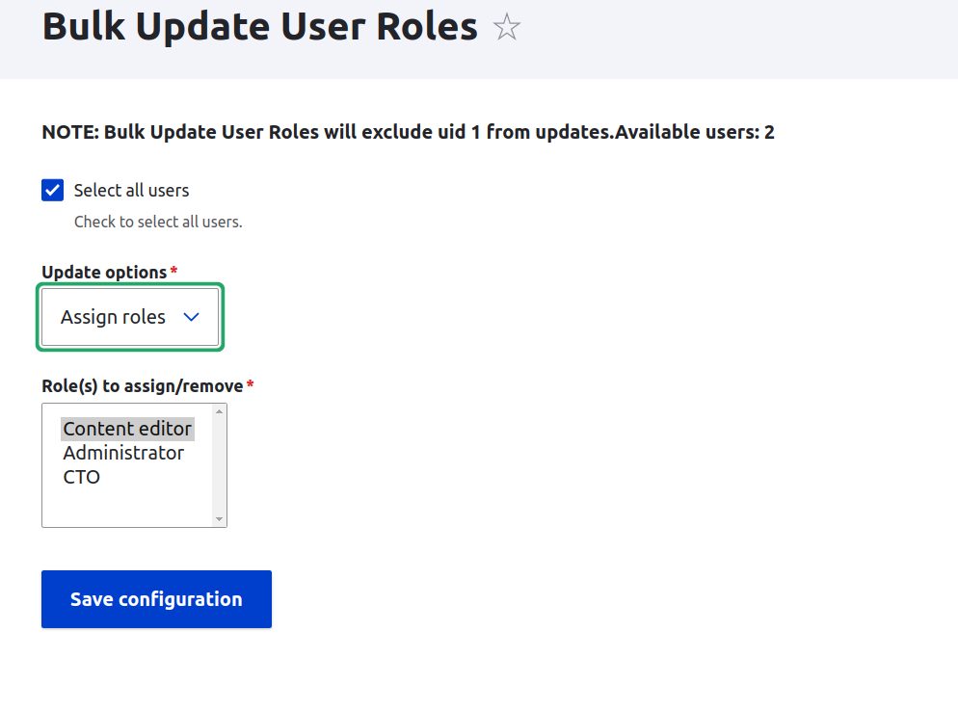Screen dimensions: 958x710
Task: Select Administrator in the roles list
Action: pyautogui.click(x=123, y=453)
